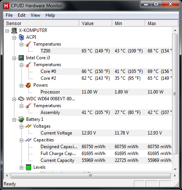Click the 11.00 W Processor value
This screenshot has height=190, width=182.
pos(89,92)
